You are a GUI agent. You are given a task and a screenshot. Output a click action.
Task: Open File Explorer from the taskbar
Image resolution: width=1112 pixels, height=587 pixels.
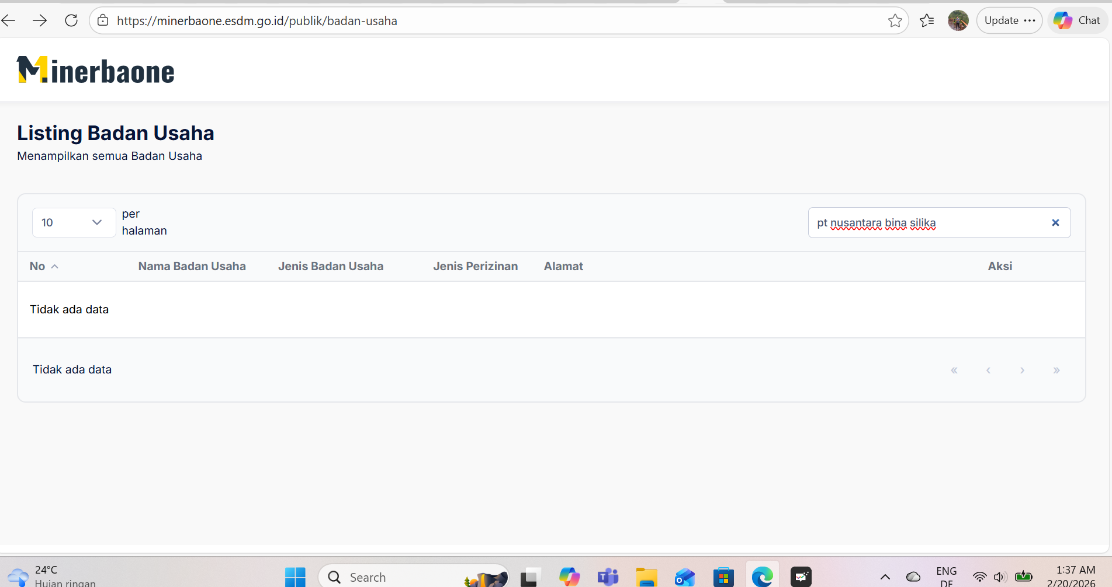646,577
